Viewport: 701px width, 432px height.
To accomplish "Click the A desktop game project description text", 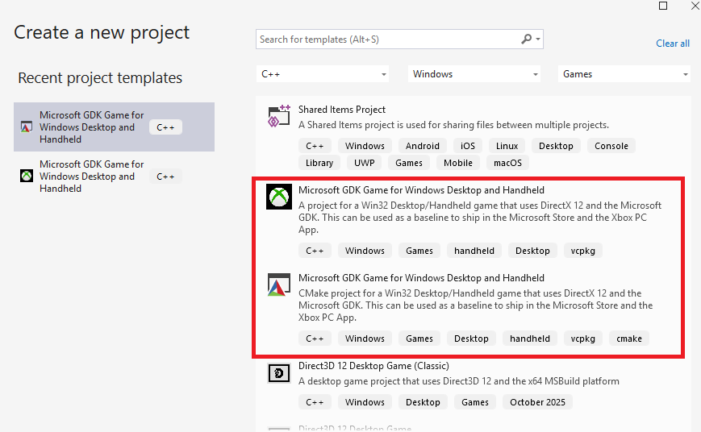I will (459, 381).
